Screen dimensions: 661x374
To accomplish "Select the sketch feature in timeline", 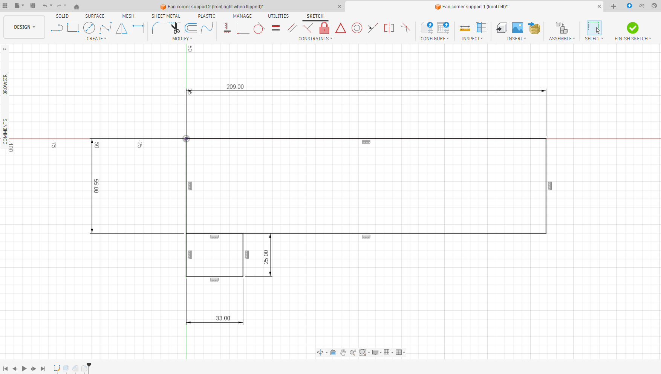I will coord(57,368).
